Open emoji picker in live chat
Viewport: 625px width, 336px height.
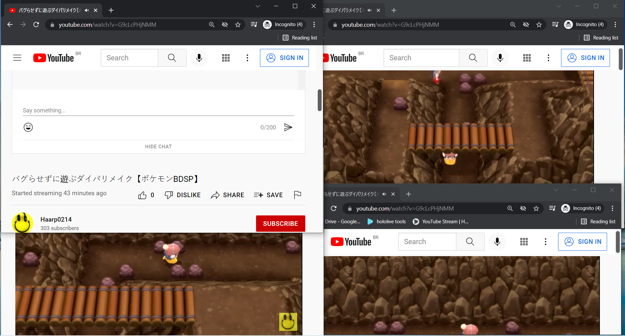(28, 127)
